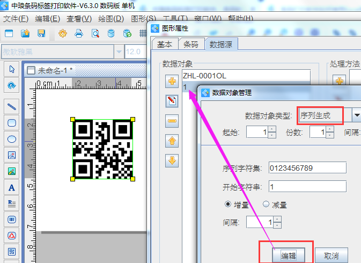
Task: Switch to the 条码 tab
Action: [x=190, y=45]
